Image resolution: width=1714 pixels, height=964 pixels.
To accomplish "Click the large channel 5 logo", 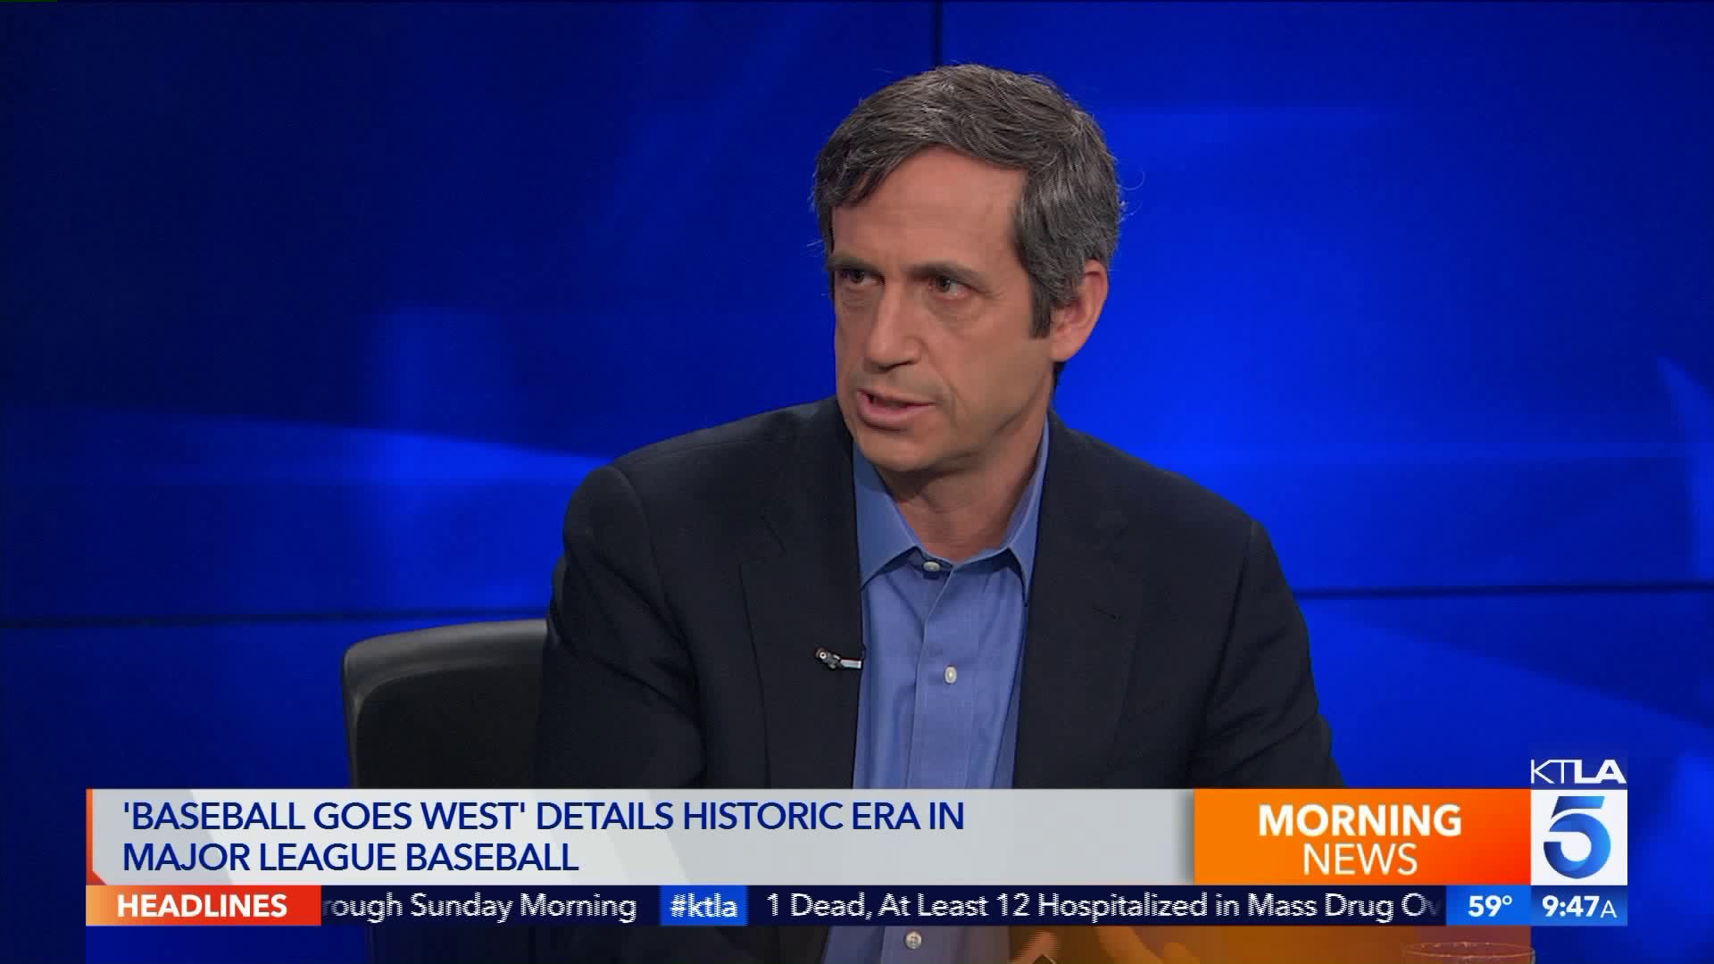I will click(x=1578, y=836).
